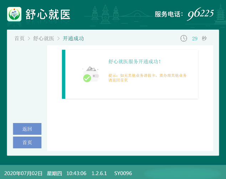Open 舒心就医 breadcrumb link
This screenshot has width=226, height=179.
tap(43, 39)
